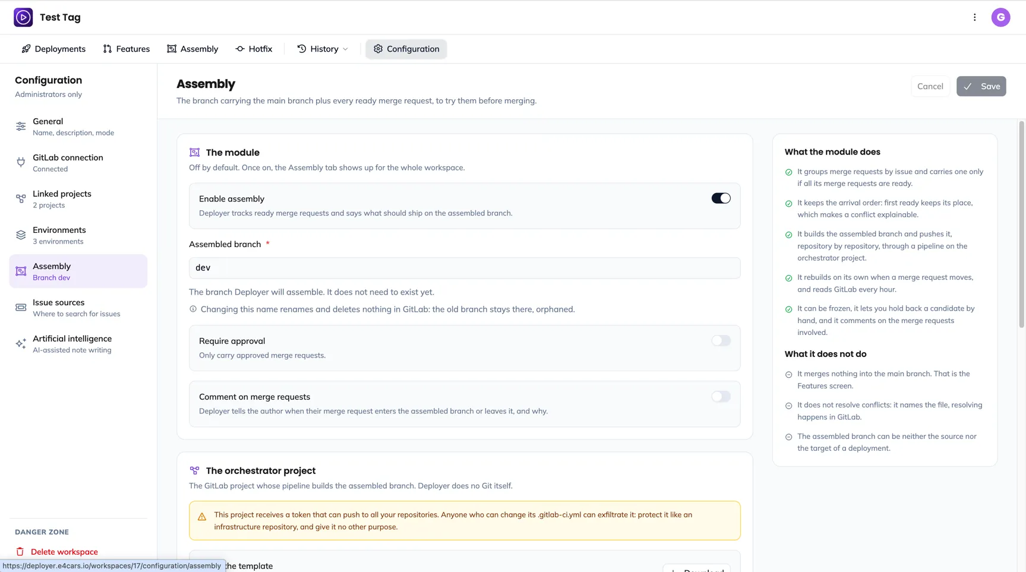Click the Configuration gear icon
This screenshot has height=572, width=1026.
click(x=378, y=49)
